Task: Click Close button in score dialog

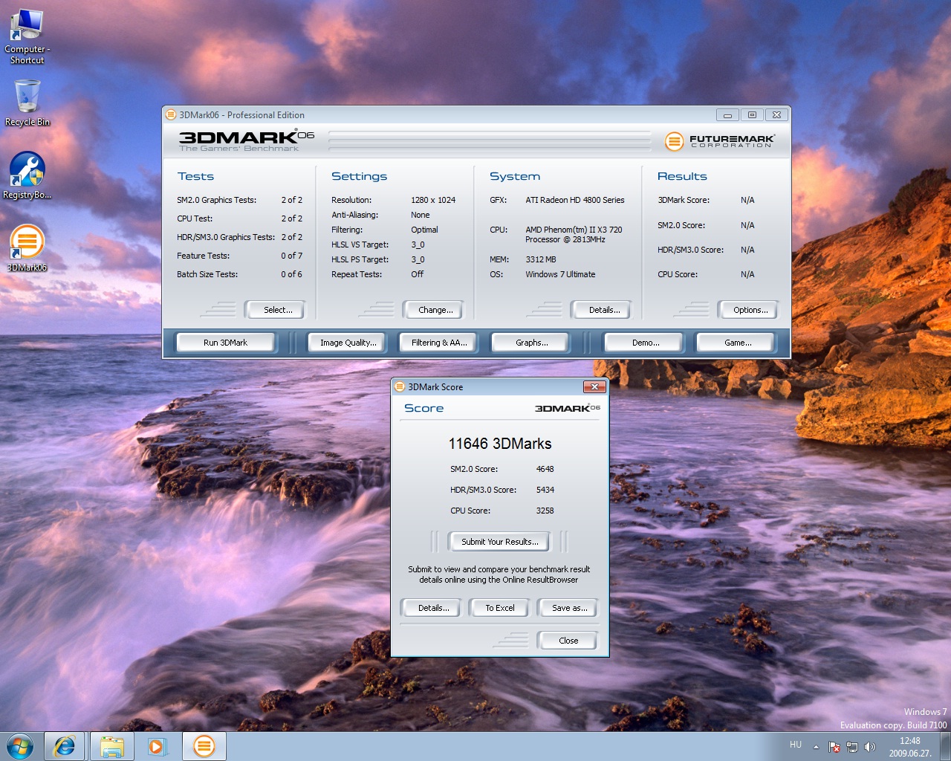Action: click(568, 641)
